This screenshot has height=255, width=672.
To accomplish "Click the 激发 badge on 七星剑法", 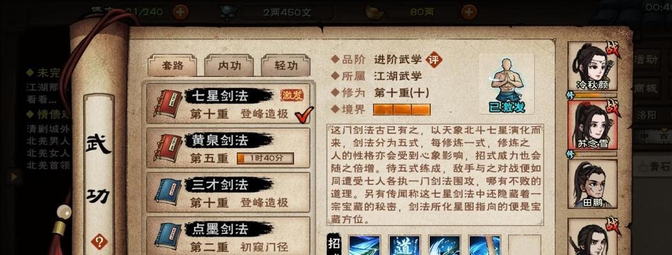I will pos(292,95).
